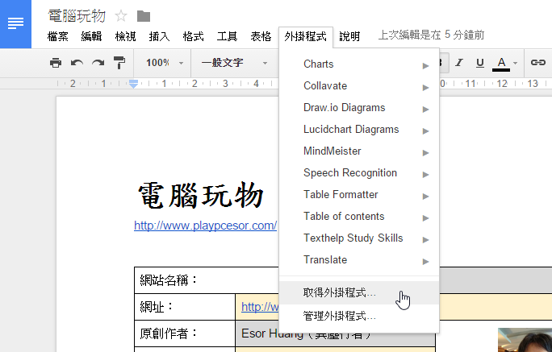Click the 網站名稱： table cell
This screenshot has height=352, width=552.
click(207, 280)
